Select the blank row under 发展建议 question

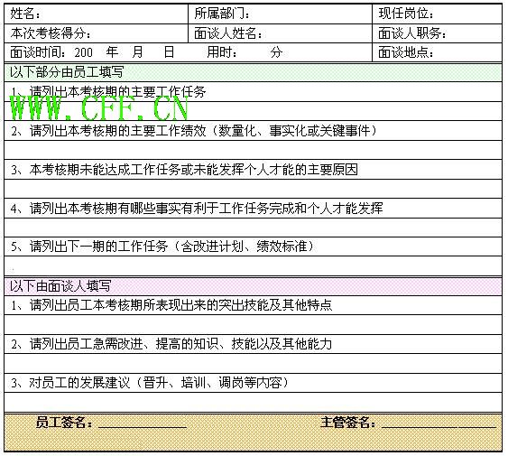coord(253,402)
